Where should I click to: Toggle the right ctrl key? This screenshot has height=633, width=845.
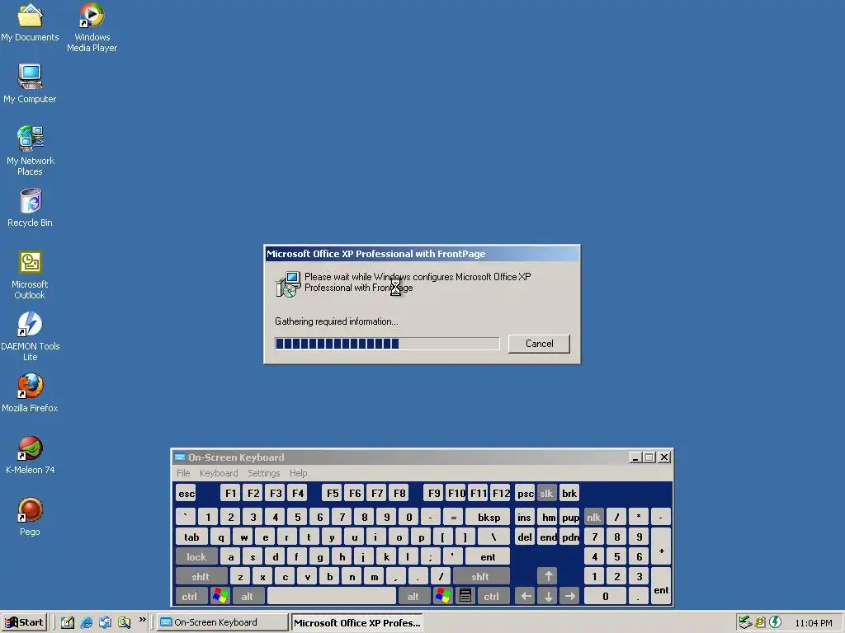pos(493,596)
